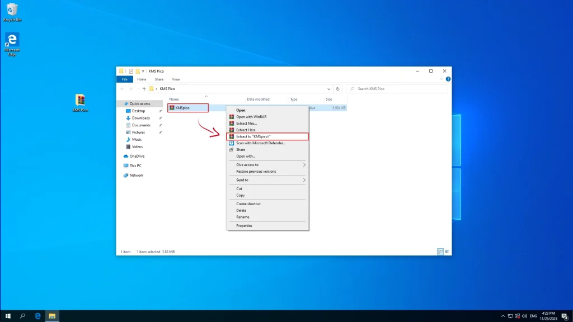Switch to the View ribbon tab
Image resolution: width=573 pixels, height=322 pixels.
coord(176,79)
